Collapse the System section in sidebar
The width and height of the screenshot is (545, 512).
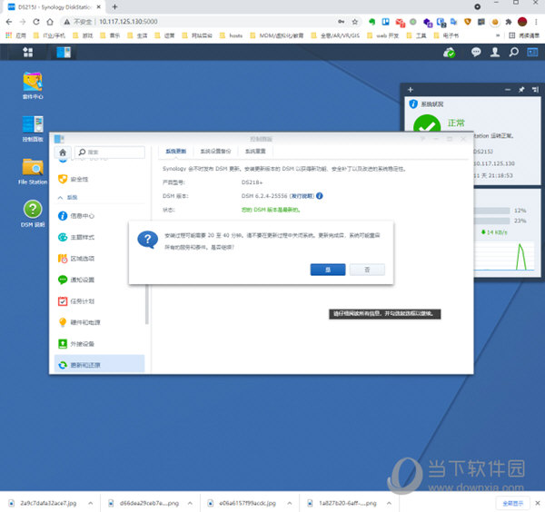click(61, 197)
